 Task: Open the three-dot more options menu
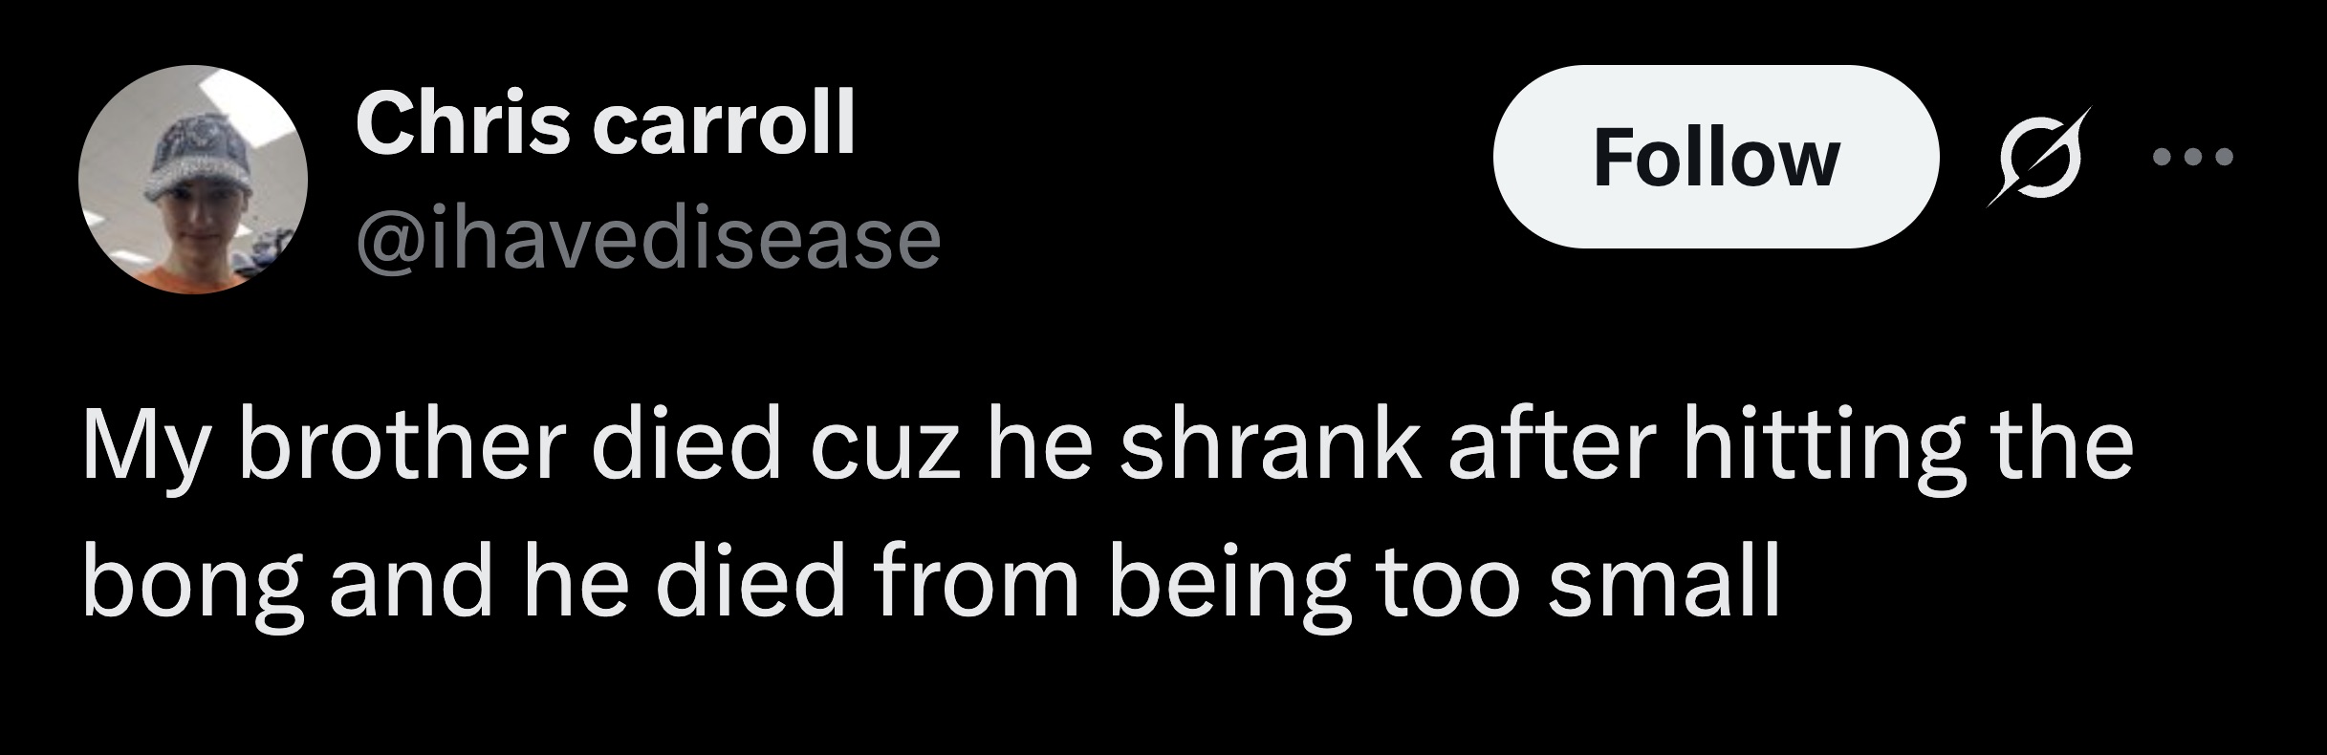(x=2193, y=157)
